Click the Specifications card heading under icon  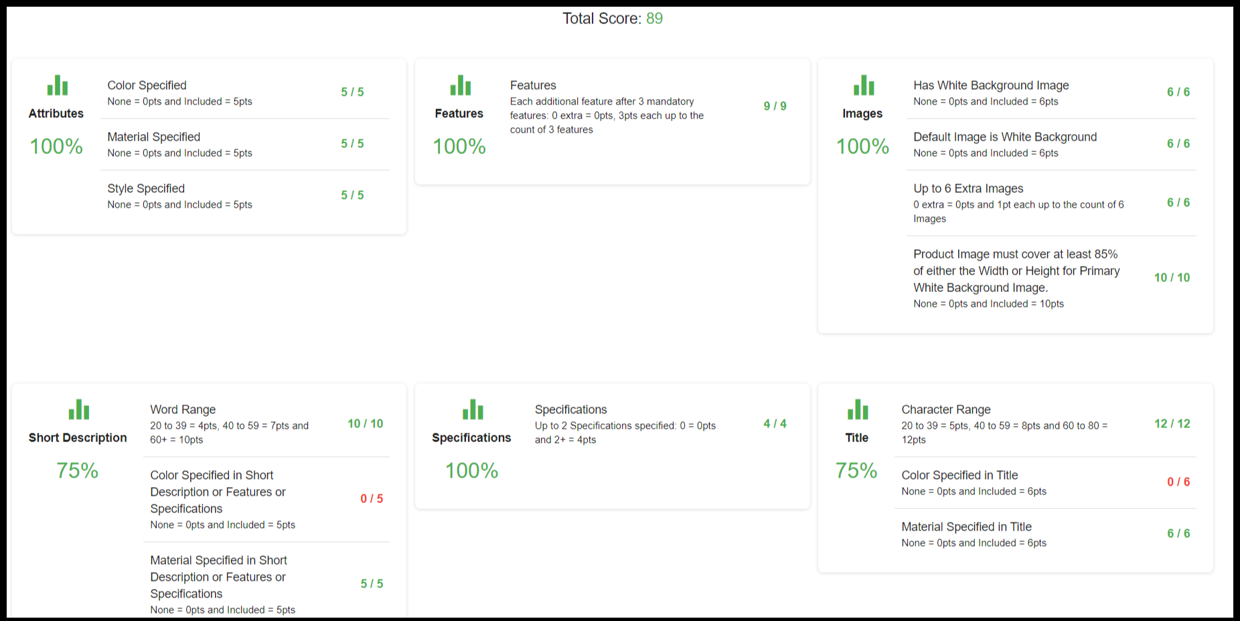(471, 437)
